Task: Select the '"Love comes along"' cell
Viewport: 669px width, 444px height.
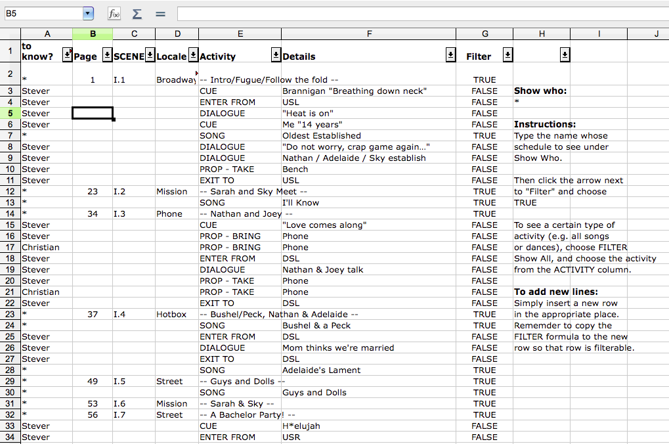Action: coord(368,225)
